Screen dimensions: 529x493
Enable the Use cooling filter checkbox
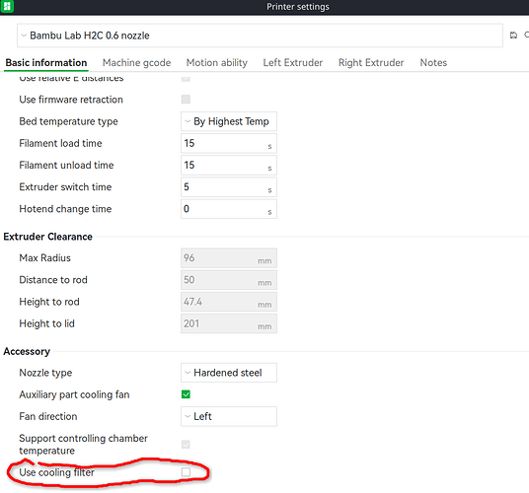point(186,472)
